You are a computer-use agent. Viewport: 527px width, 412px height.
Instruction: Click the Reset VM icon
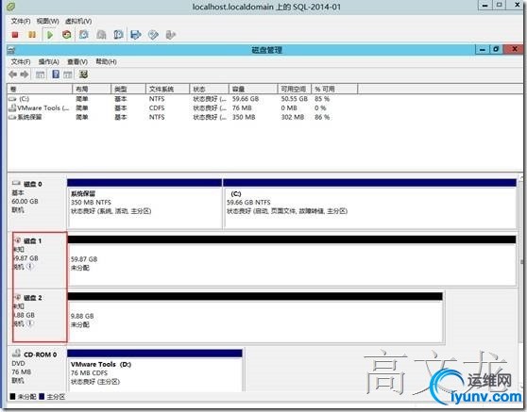(x=67, y=35)
